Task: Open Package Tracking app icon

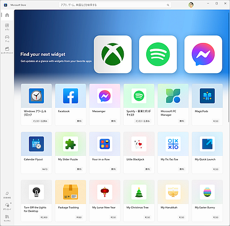Action: point(71,192)
